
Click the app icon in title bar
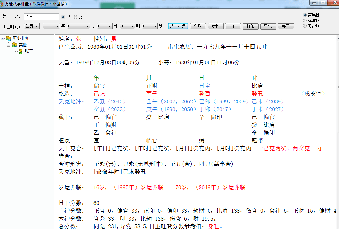click(2, 4)
